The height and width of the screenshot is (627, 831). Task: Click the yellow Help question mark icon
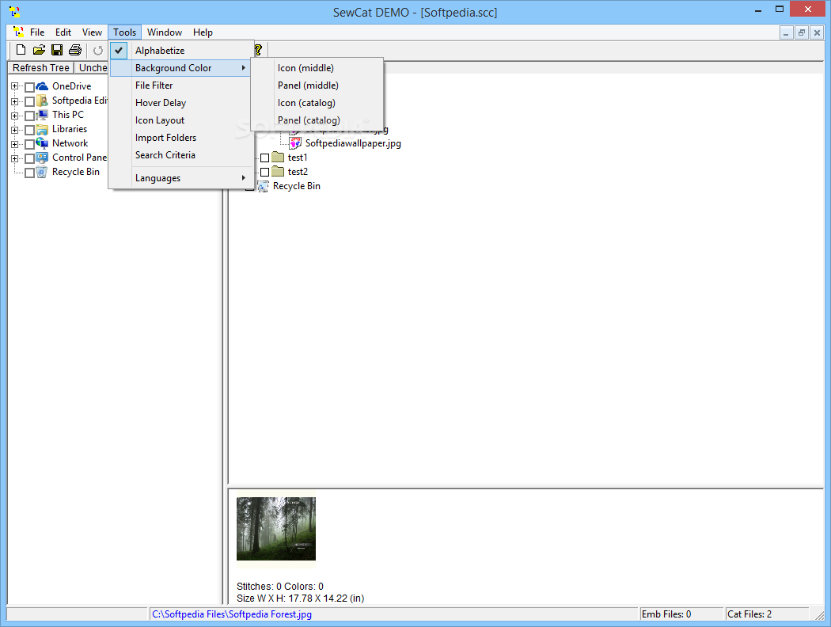pos(258,51)
